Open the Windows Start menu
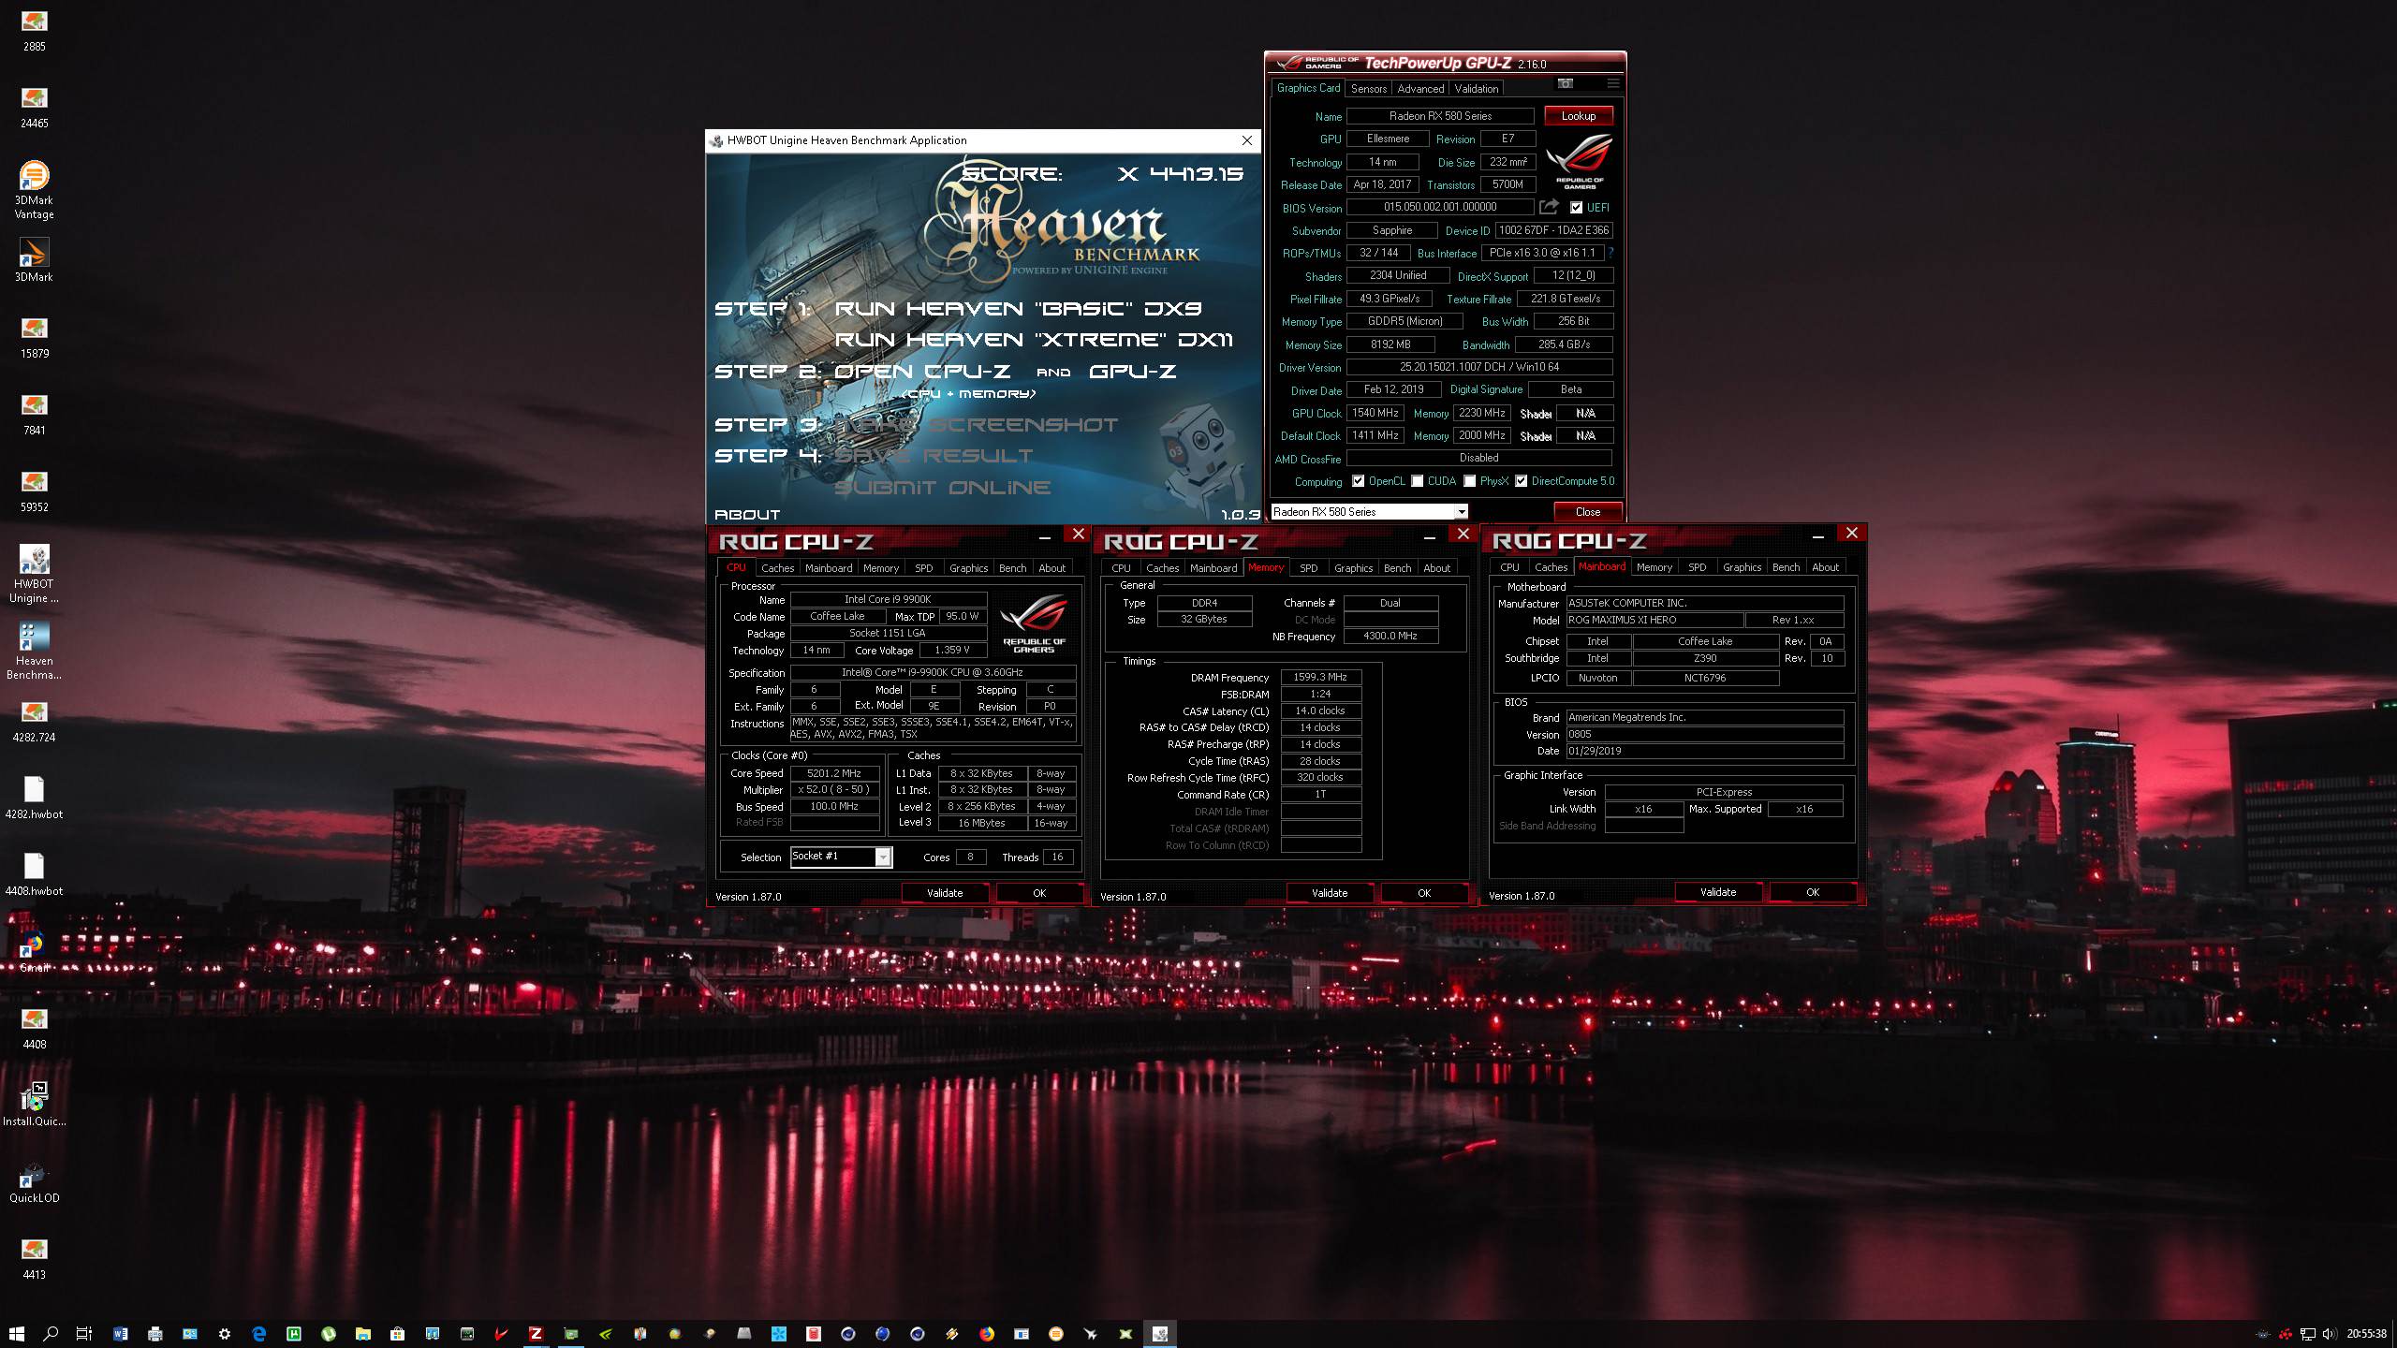Image resolution: width=2397 pixels, height=1348 pixels. coord(16,1334)
